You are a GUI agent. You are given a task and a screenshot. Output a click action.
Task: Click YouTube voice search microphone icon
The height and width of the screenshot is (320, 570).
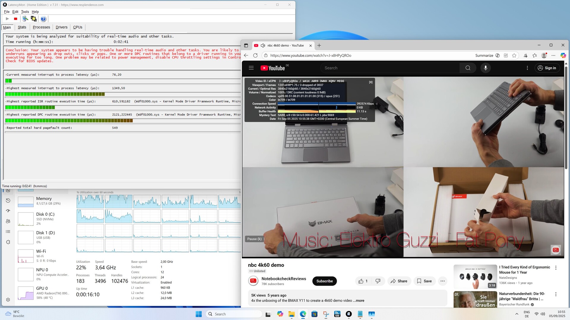(485, 68)
